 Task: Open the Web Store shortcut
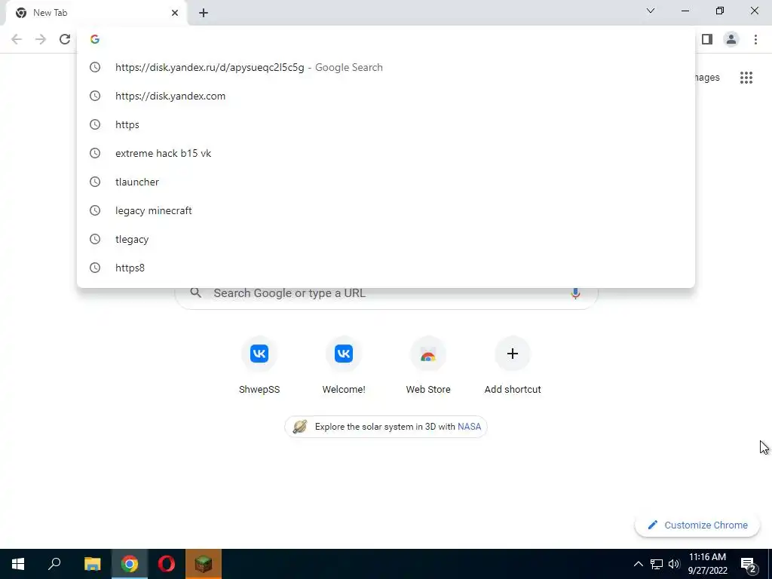pyautogui.click(x=428, y=366)
